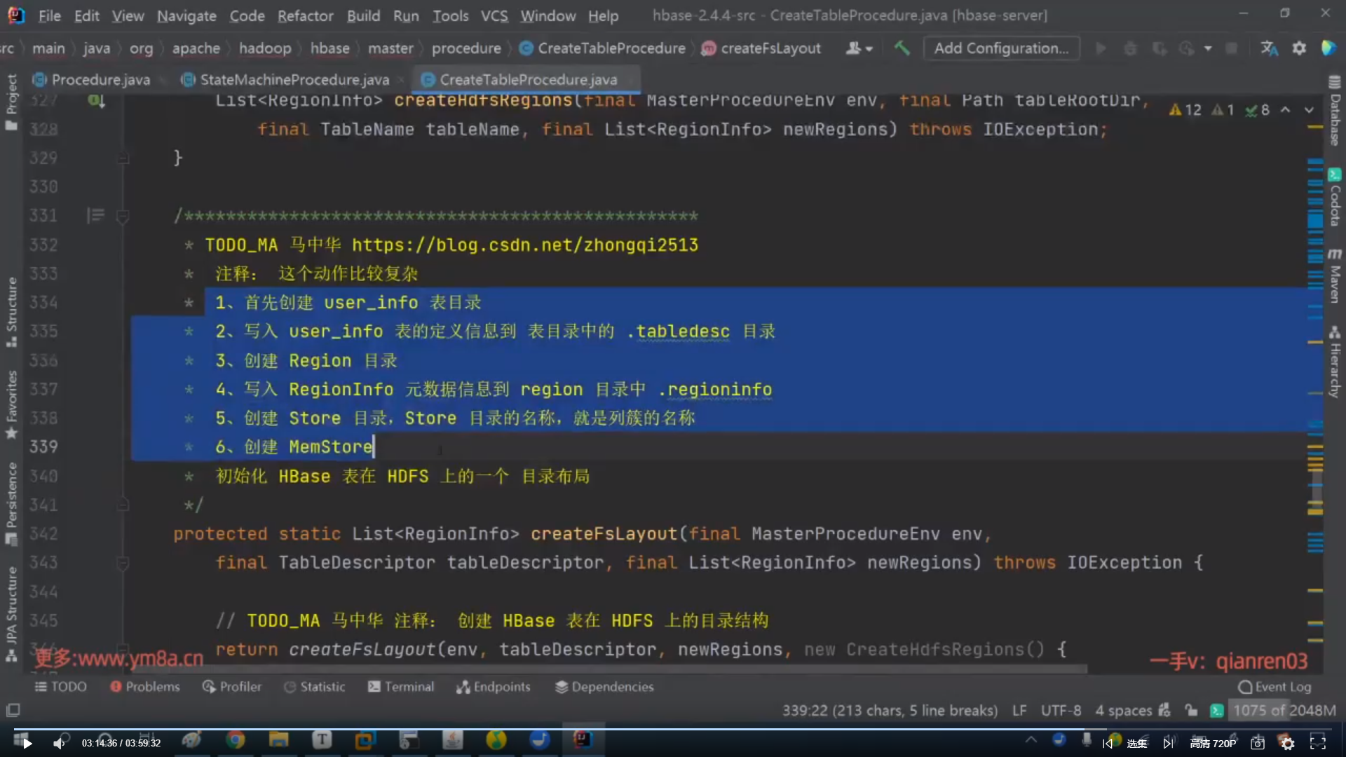Viewport: 1346px width, 757px height.
Task: Click the Add Configuration button
Action: 1000,48
